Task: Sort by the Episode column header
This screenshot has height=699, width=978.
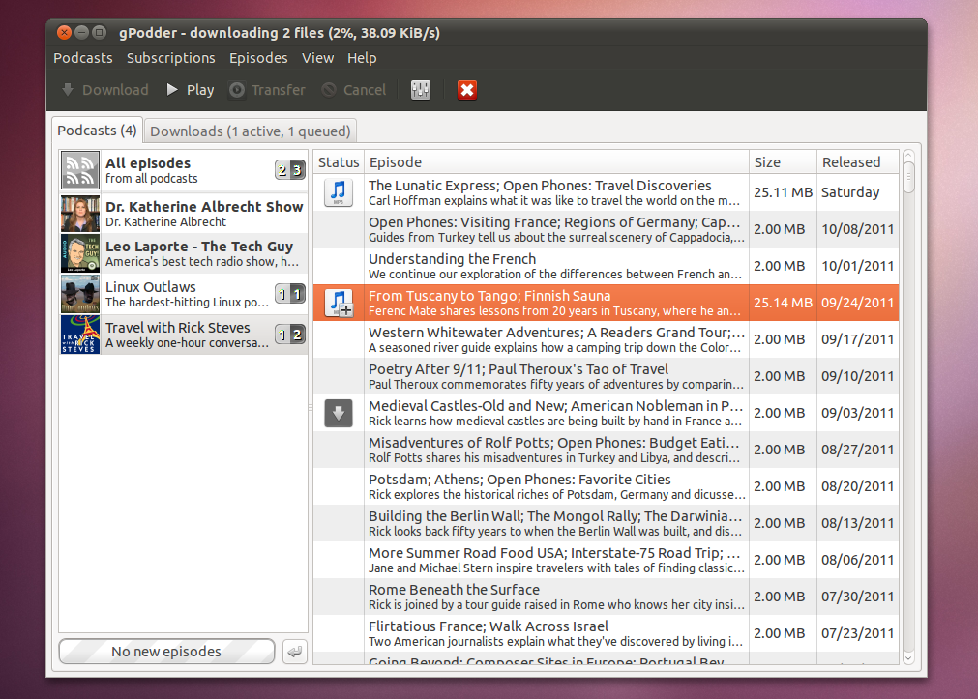Action: [x=556, y=162]
